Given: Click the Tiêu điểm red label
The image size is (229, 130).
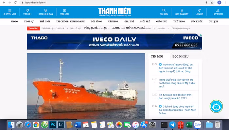Looking at the screenshot, I should 33,29.
